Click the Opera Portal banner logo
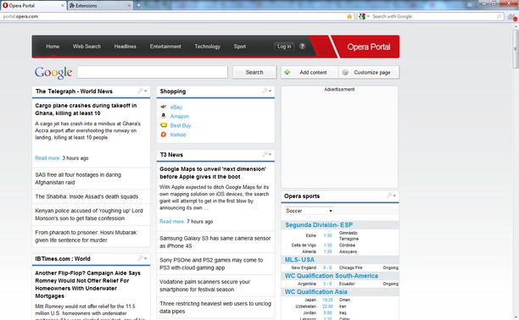The width and height of the screenshot is (519, 320). click(368, 47)
